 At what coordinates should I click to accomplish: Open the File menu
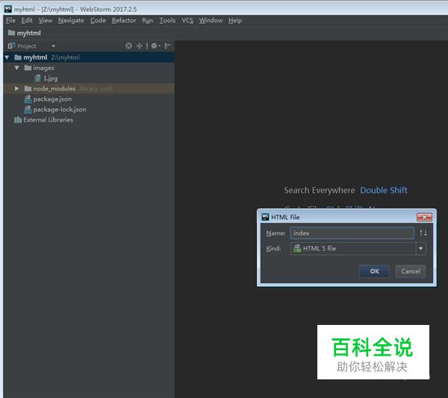pos(11,21)
